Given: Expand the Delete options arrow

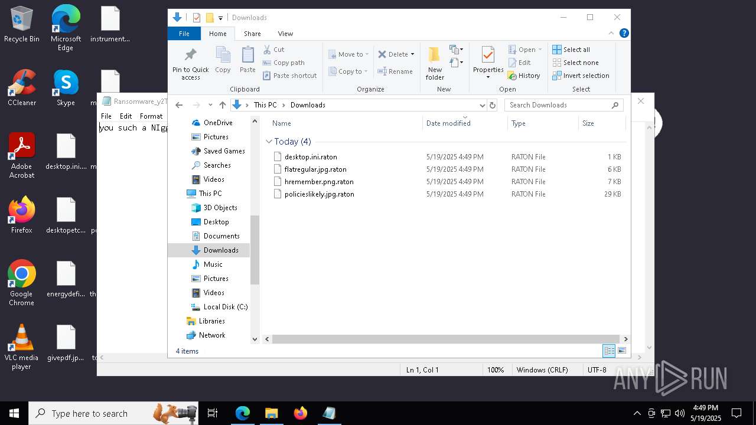Looking at the screenshot, I should pos(412,54).
